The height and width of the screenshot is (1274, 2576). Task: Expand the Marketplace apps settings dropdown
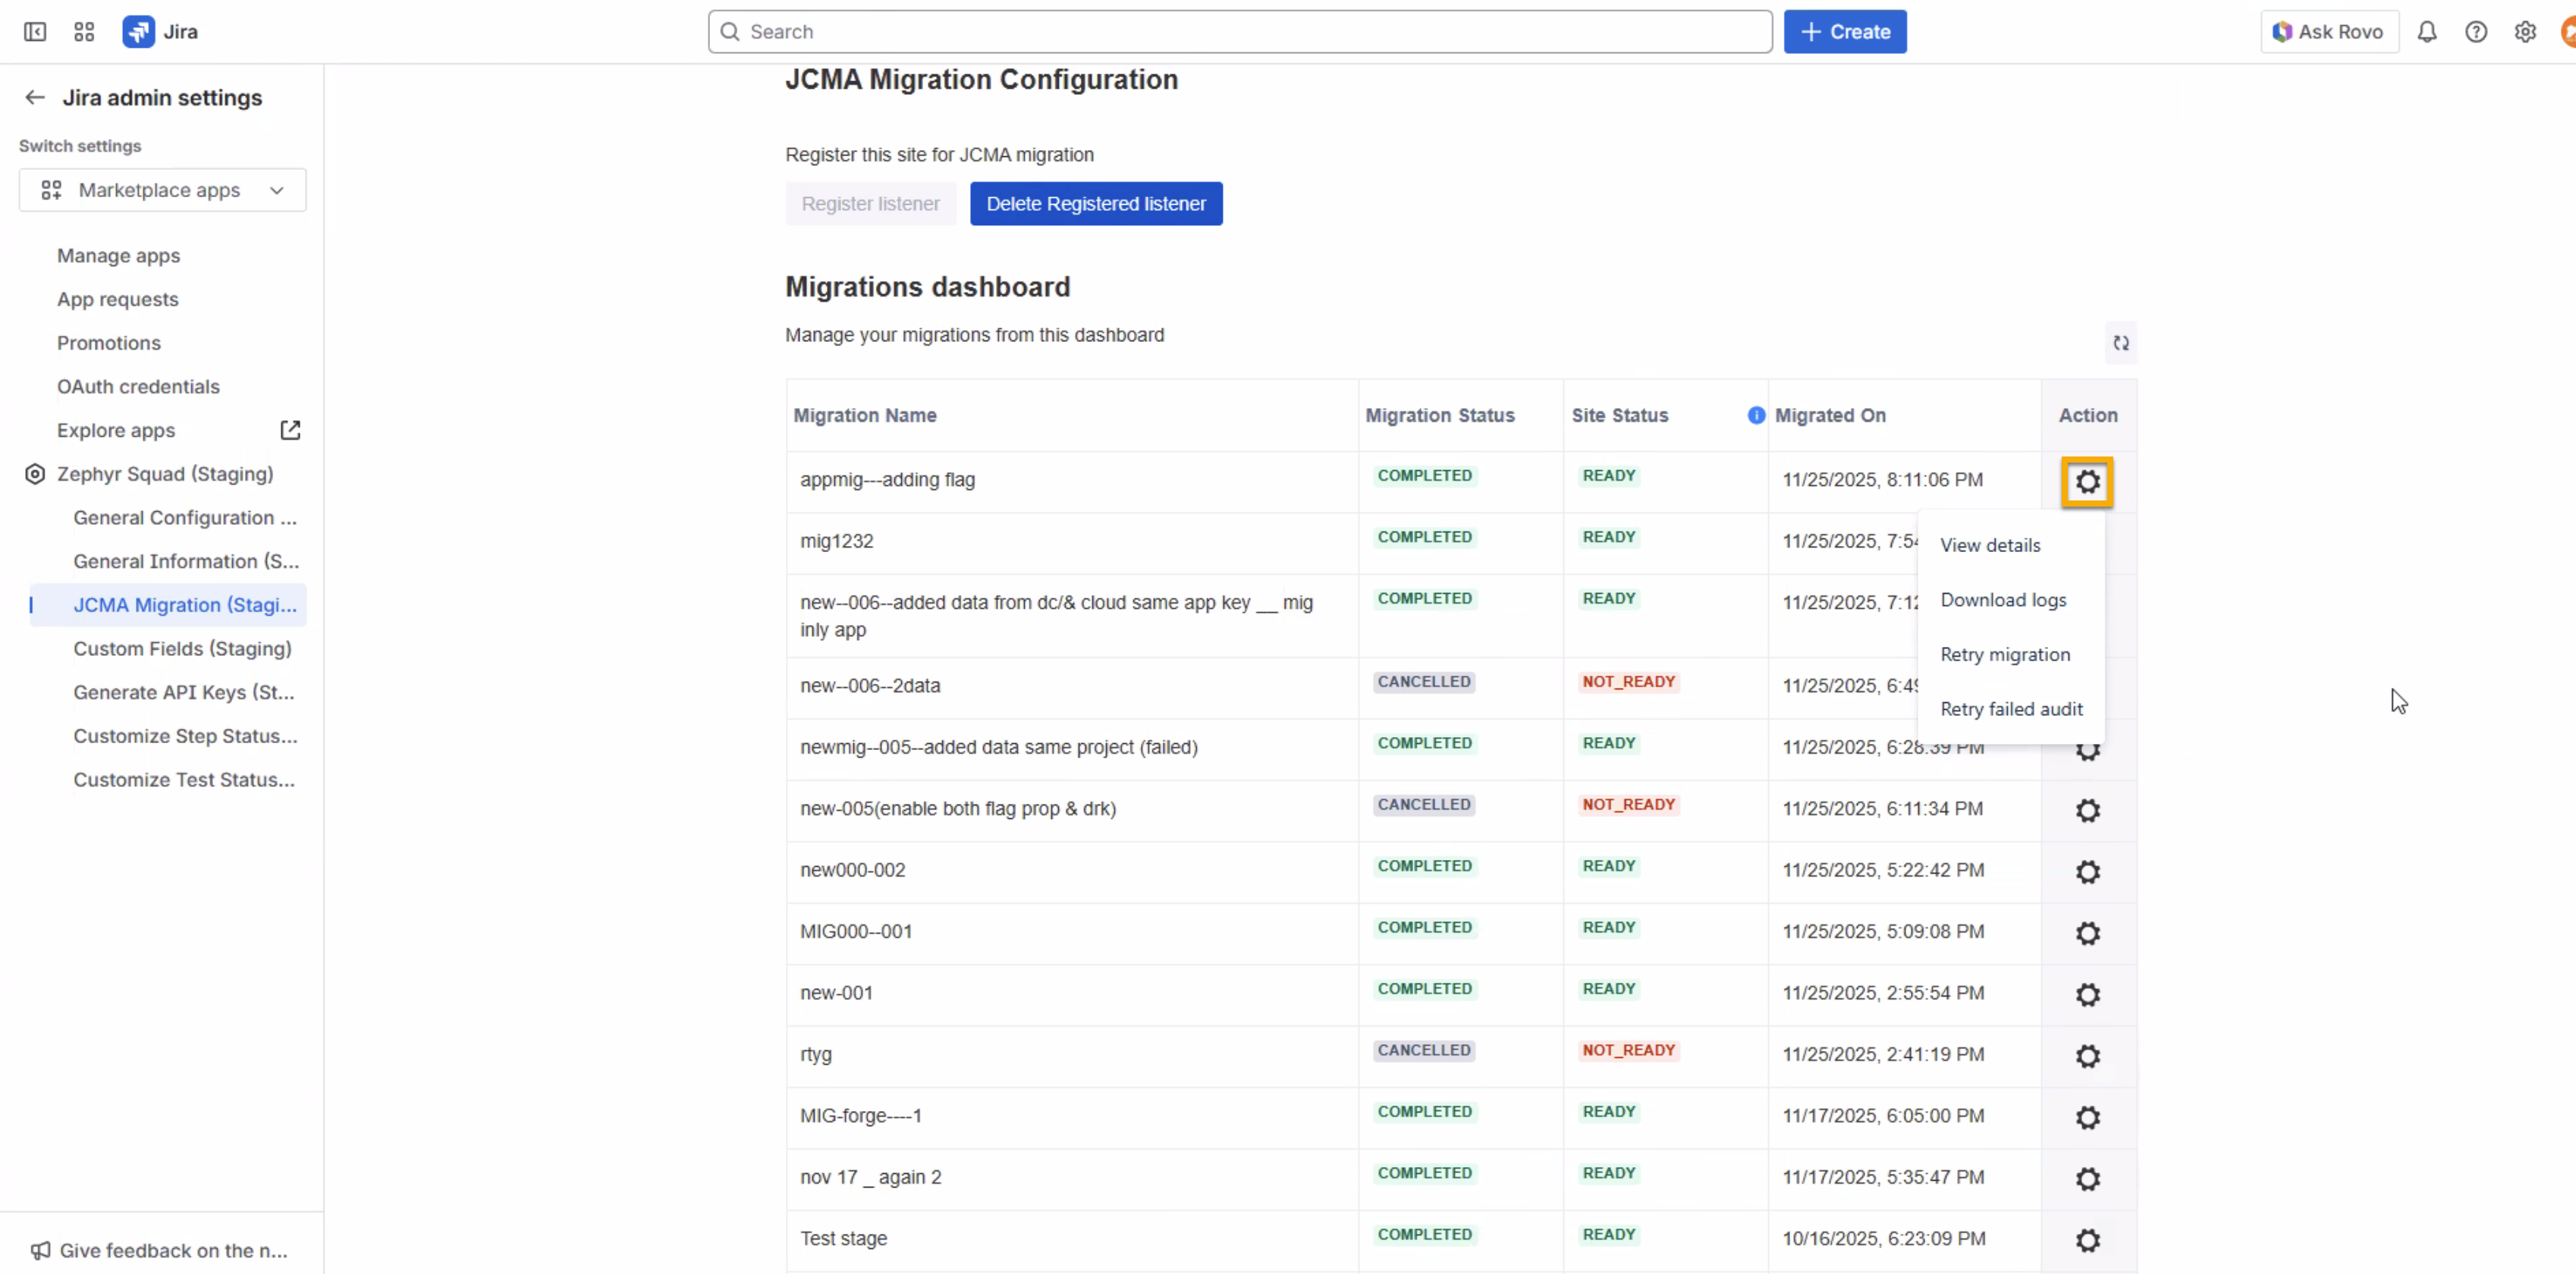(x=162, y=190)
